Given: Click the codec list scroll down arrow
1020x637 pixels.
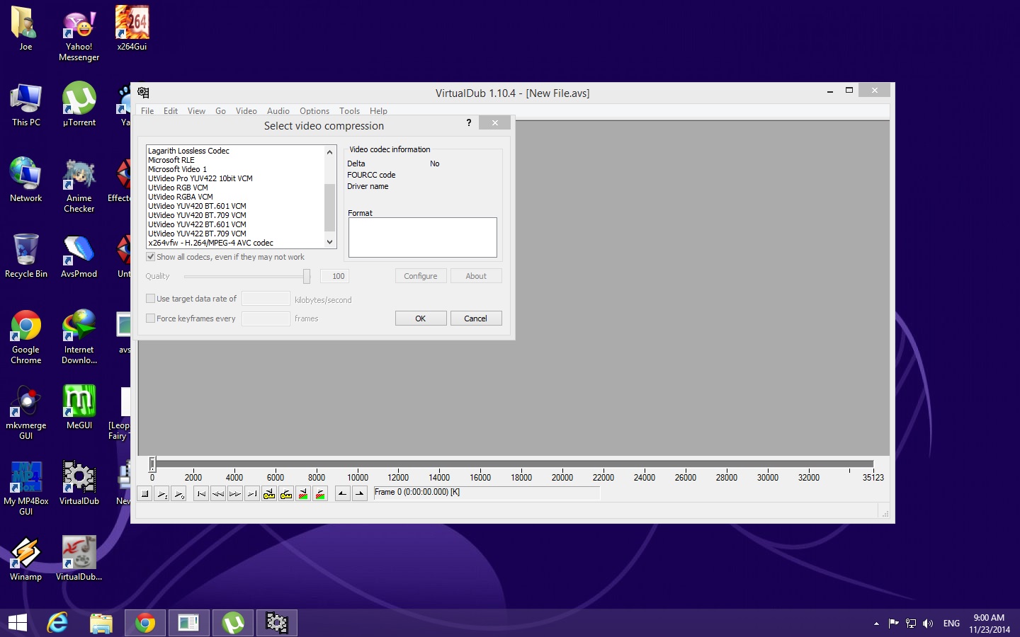Looking at the screenshot, I should (x=329, y=242).
